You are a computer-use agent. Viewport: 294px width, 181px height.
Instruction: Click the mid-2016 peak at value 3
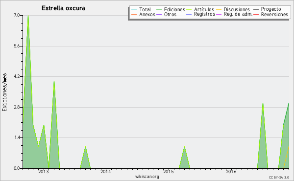coord(263,104)
